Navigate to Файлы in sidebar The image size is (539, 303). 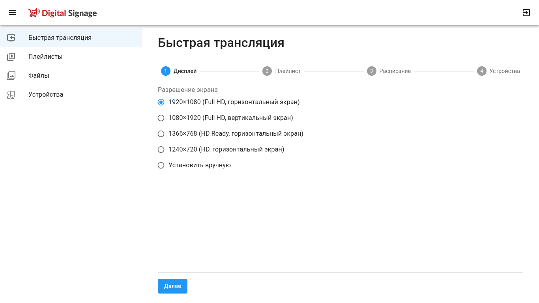39,76
